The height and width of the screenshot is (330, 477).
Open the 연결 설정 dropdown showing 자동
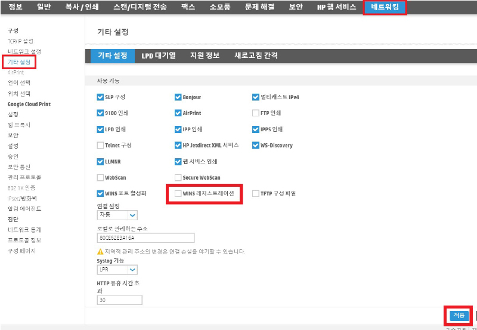117,215
